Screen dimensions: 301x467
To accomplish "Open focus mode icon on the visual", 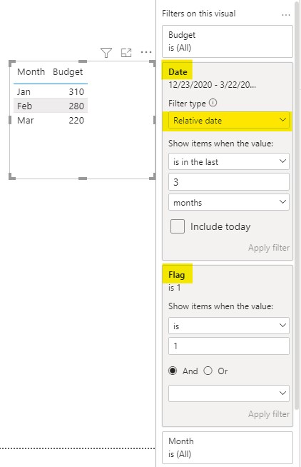I will click(126, 53).
